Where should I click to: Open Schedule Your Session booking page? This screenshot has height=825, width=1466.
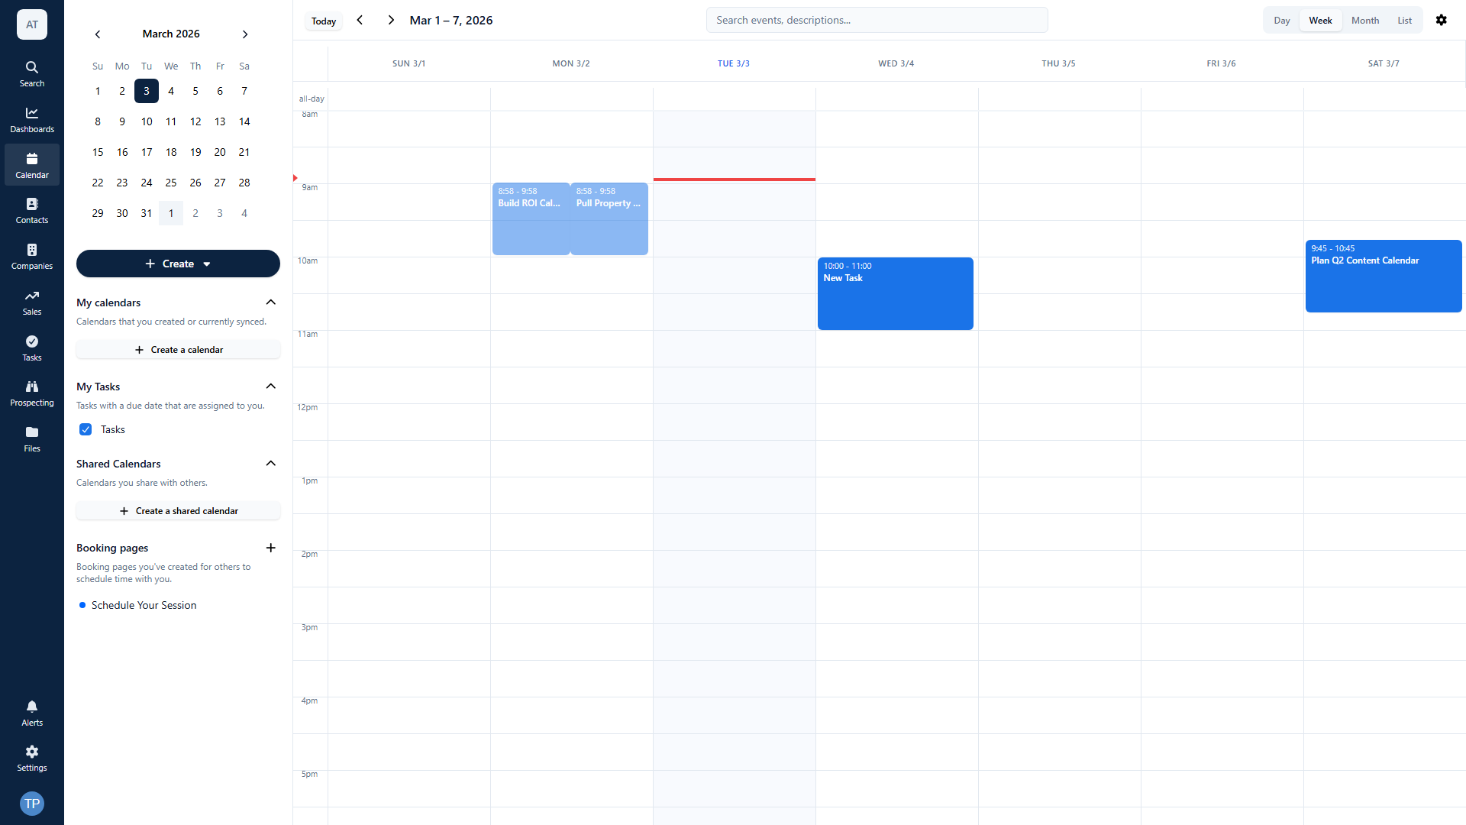tap(144, 605)
